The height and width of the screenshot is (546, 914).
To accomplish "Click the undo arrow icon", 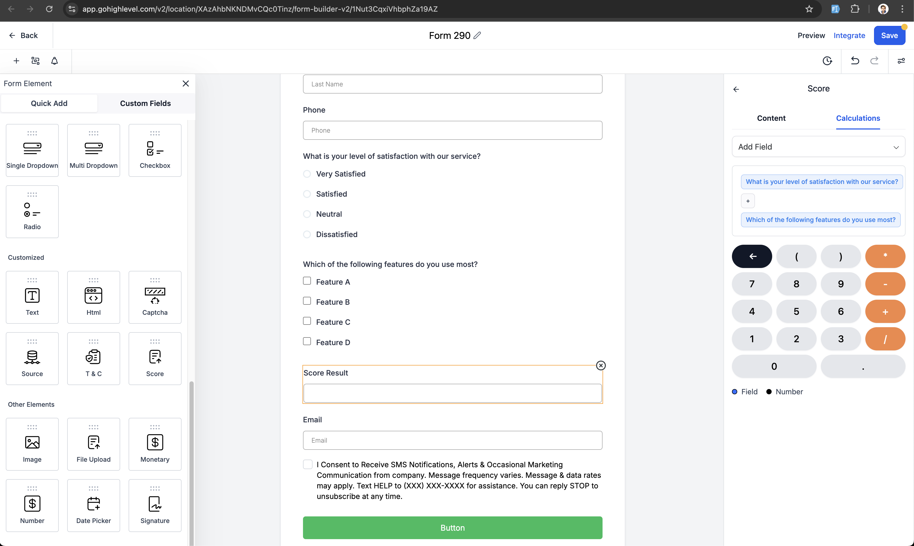I will click(x=855, y=61).
